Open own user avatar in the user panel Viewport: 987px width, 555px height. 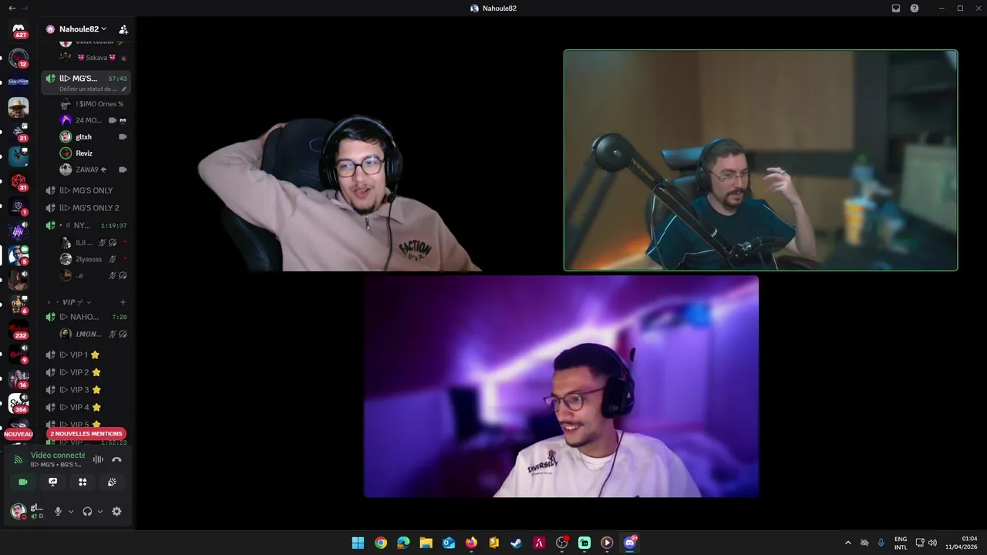[x=18, y=511]
